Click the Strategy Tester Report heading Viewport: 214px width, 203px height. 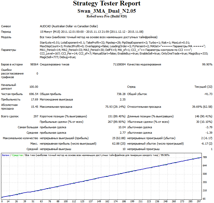[107, 4]
